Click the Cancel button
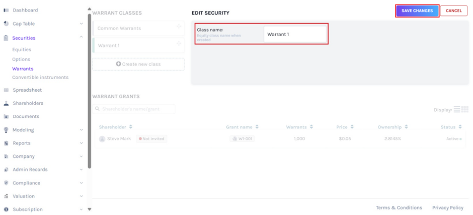This screenshot has width=473, height=215. click(x=453, y=11)
